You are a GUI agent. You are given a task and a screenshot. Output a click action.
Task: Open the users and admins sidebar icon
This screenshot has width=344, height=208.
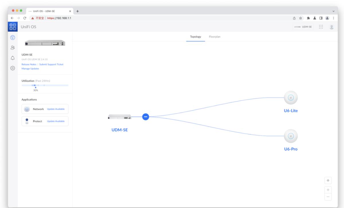click(x=13, y=48)
